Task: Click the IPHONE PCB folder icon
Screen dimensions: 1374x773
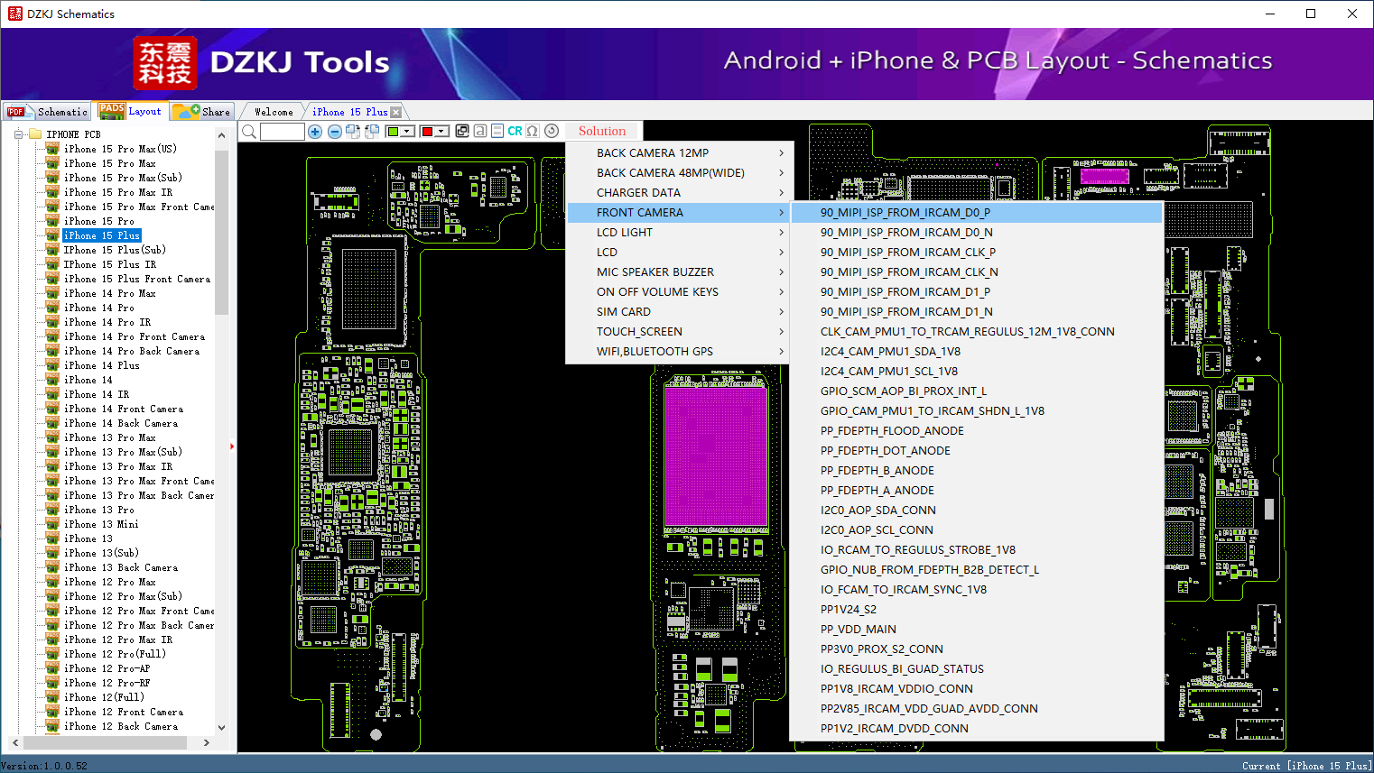Action: (x=36, y=134)
